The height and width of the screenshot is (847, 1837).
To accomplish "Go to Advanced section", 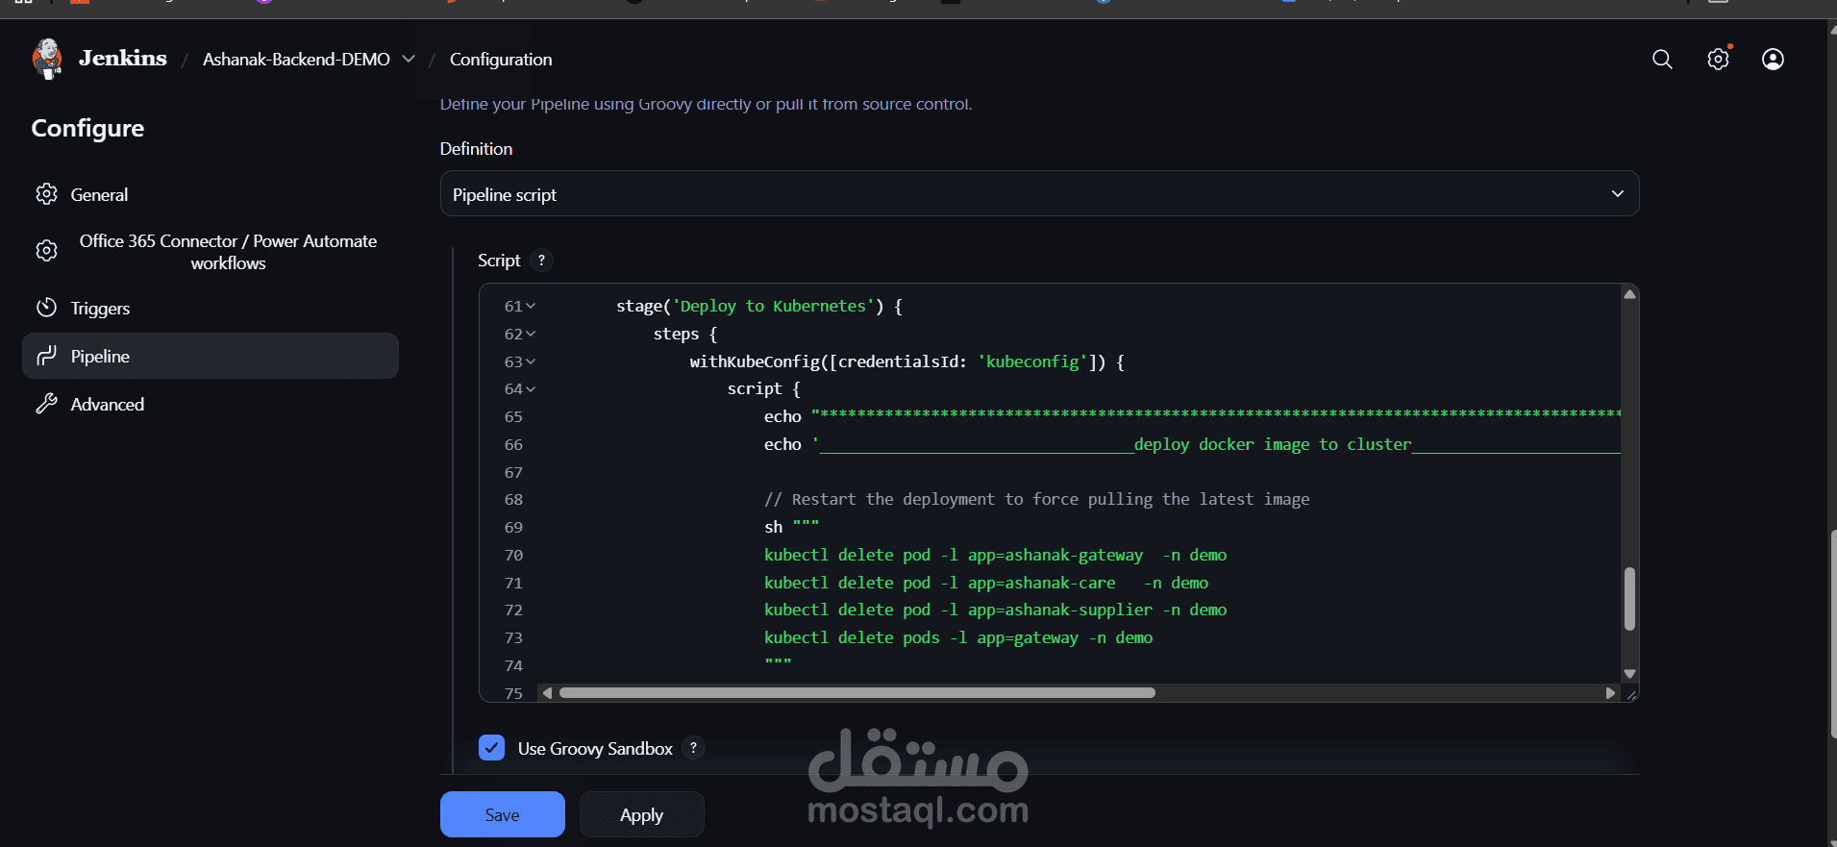I will click(x=211, y=404).
